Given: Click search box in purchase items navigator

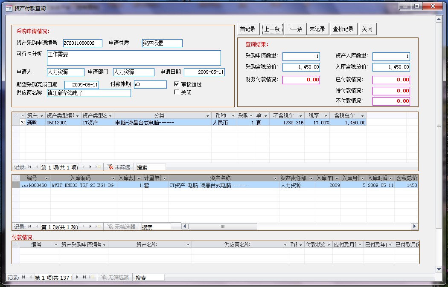Looking at the screenshot, I should tap(150, 167).
